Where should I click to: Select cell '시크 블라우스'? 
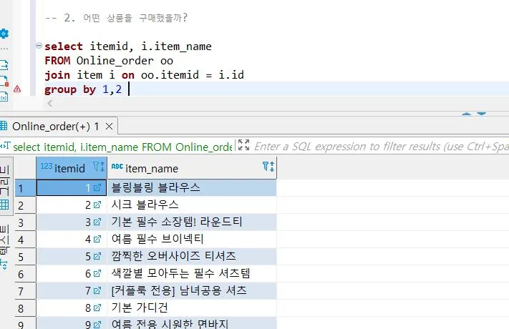point(192,205)
